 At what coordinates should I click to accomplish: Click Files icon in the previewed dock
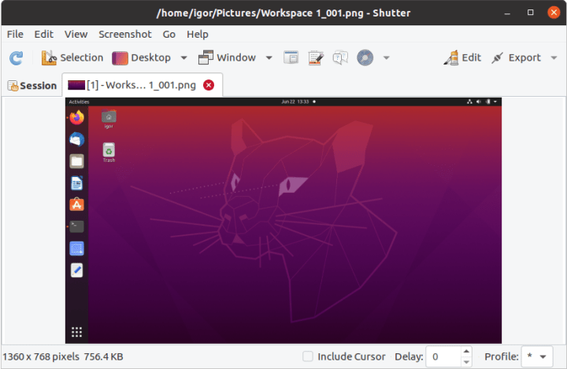76,161
